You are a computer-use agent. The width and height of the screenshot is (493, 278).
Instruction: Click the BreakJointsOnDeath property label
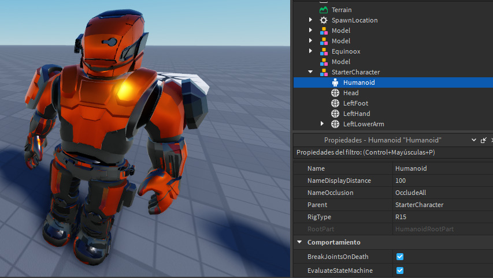pos(338,257)
